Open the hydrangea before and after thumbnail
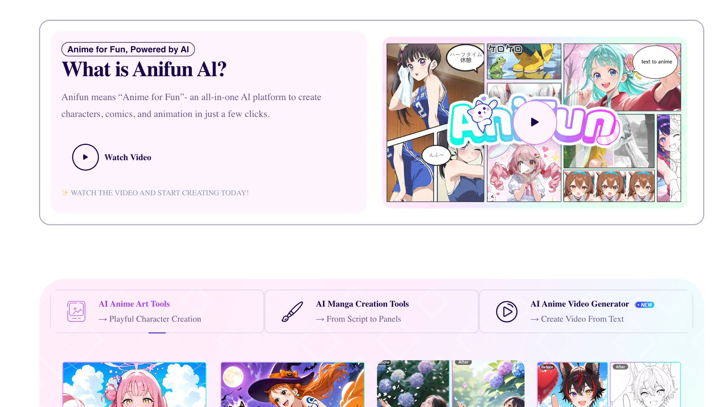The height and width of the screenshot is (407, 724). point(451,384)
